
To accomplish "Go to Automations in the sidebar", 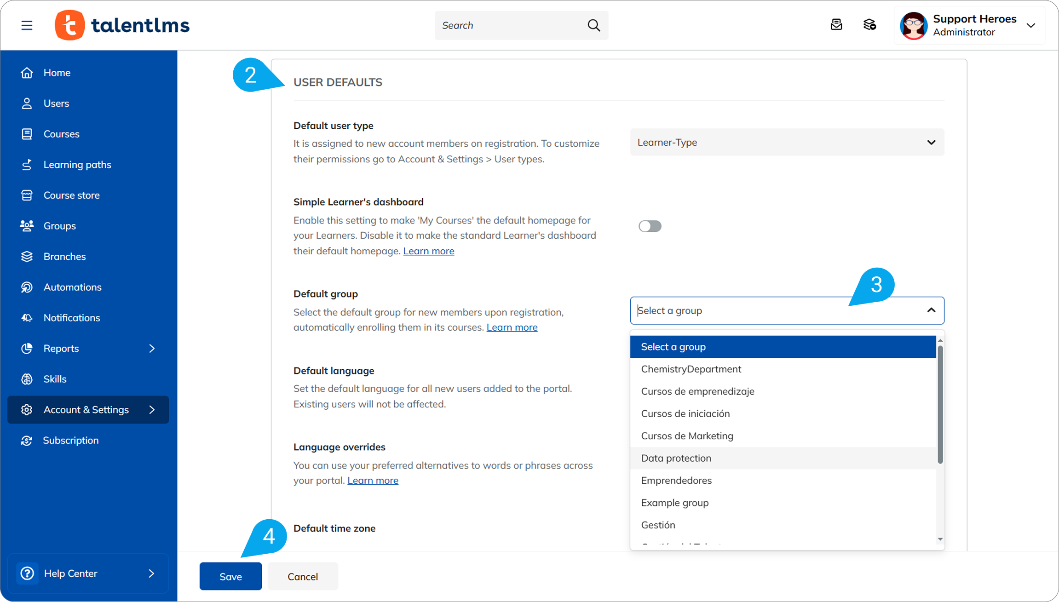I will (72, 287).
